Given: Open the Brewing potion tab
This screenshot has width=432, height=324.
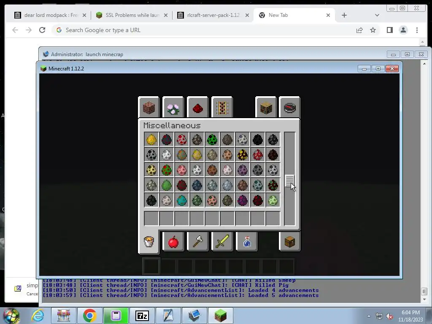Looking at the screenshot, I should [x=247, y=242].
